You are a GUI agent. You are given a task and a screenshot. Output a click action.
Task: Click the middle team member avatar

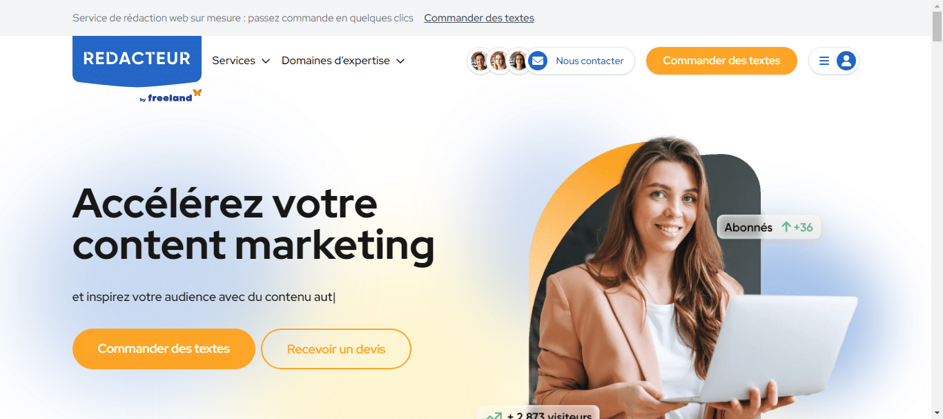pyautogui.click(x=498, y=61)
